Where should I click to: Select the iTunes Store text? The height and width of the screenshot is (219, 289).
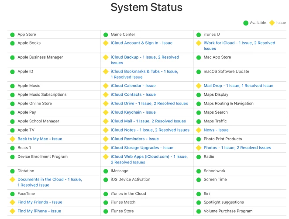[x=122, y=211]
